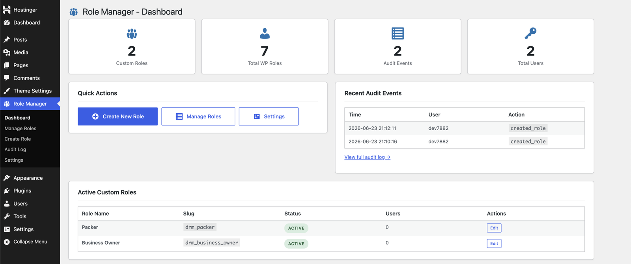
Task: Edit the Packer role
Action: [x=494, y=228]
